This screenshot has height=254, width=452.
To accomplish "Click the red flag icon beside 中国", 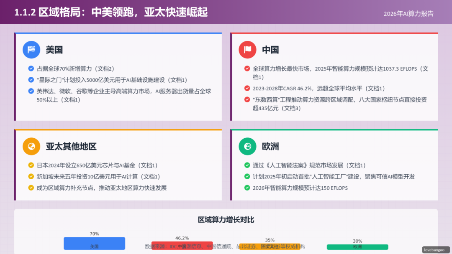I will [x=247, y=50].
